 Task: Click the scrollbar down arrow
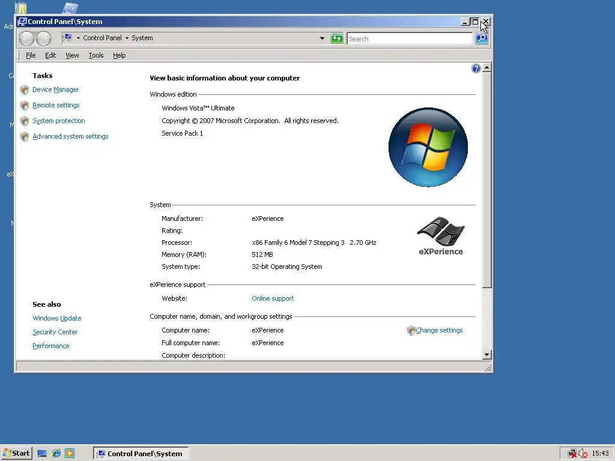tap(486, 355)
